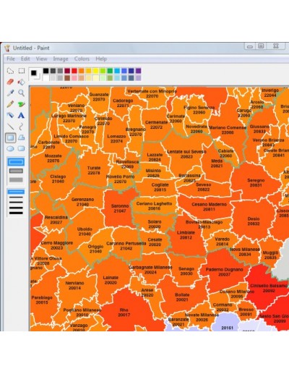289x374 pixels.
Task: Choose the Pencil tool
Action: point(10,104)
